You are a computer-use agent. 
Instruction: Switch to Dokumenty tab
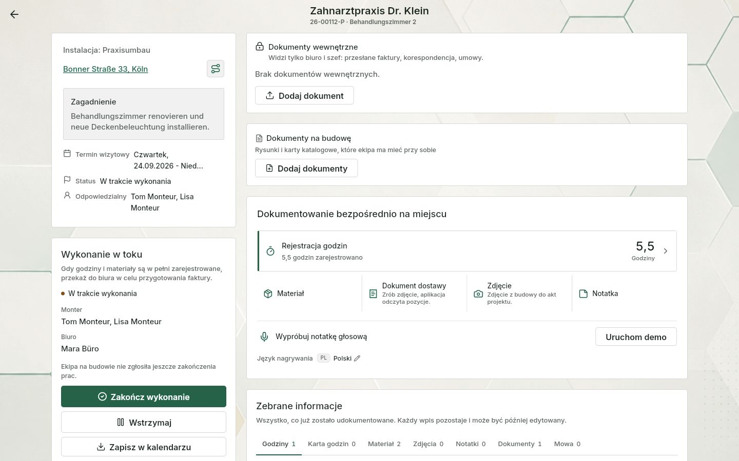520,444
